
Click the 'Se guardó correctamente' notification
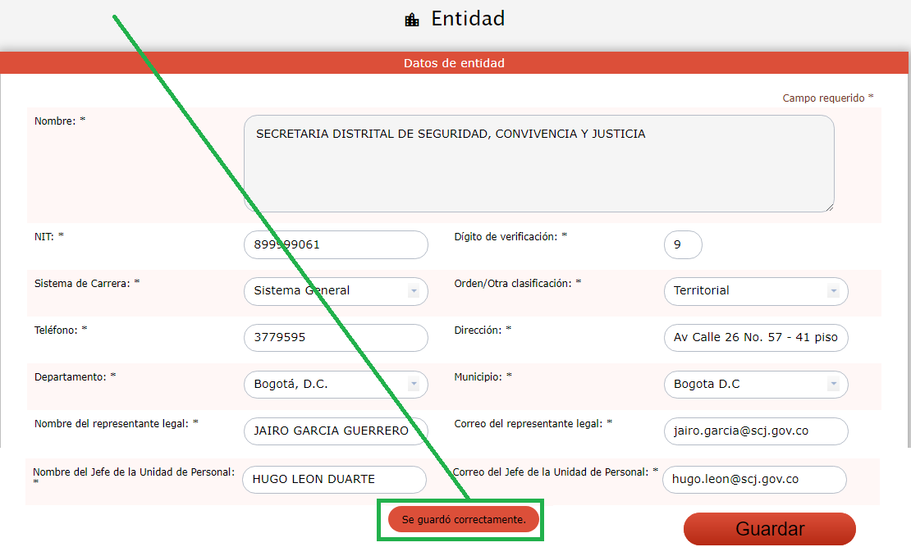(x=463, y=520)
